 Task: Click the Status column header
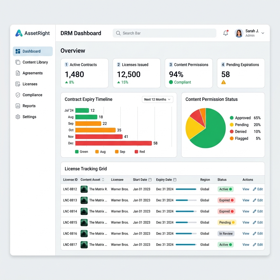[222, 180]
